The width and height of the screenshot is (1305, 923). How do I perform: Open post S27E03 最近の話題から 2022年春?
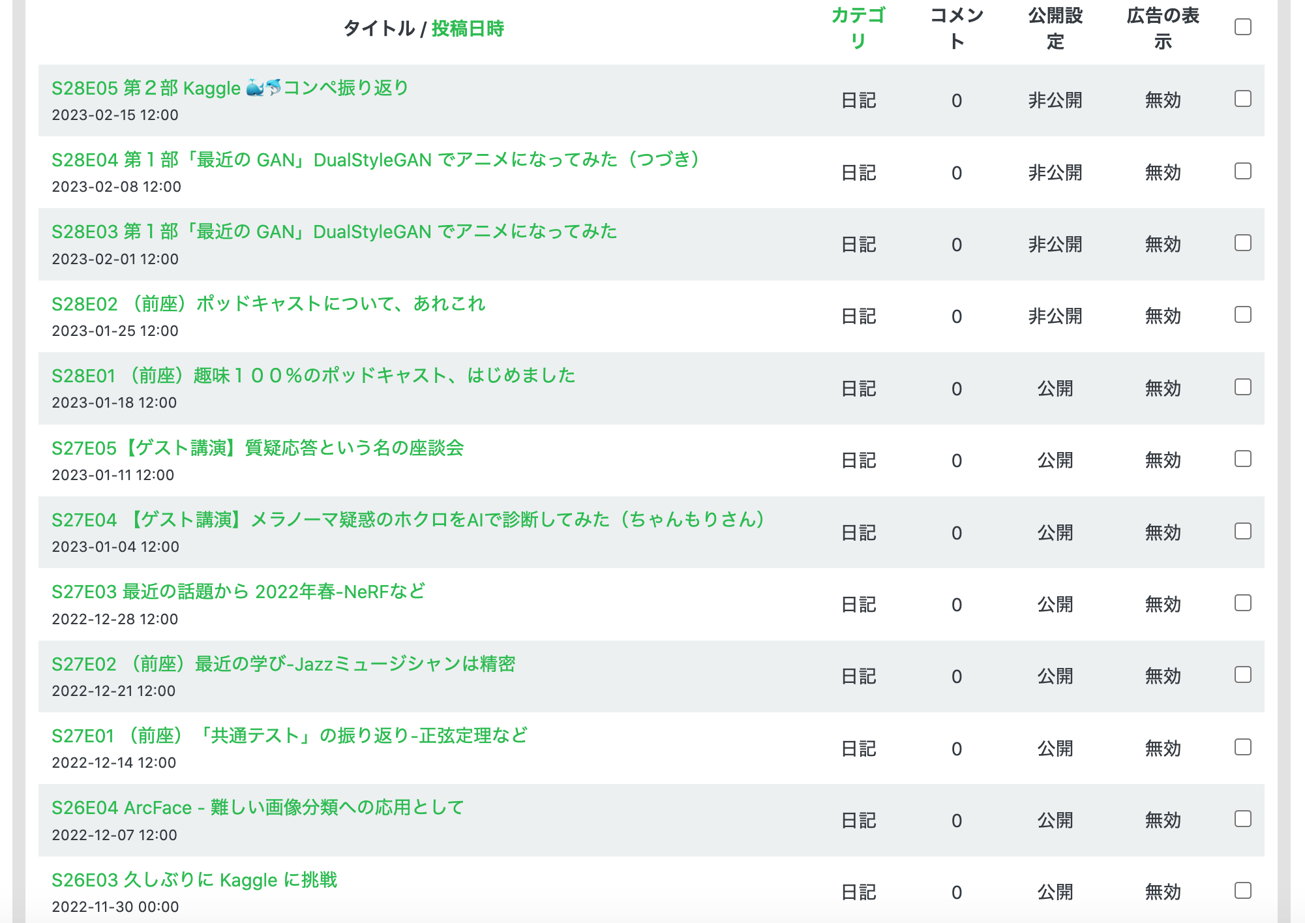click(239, 591)
